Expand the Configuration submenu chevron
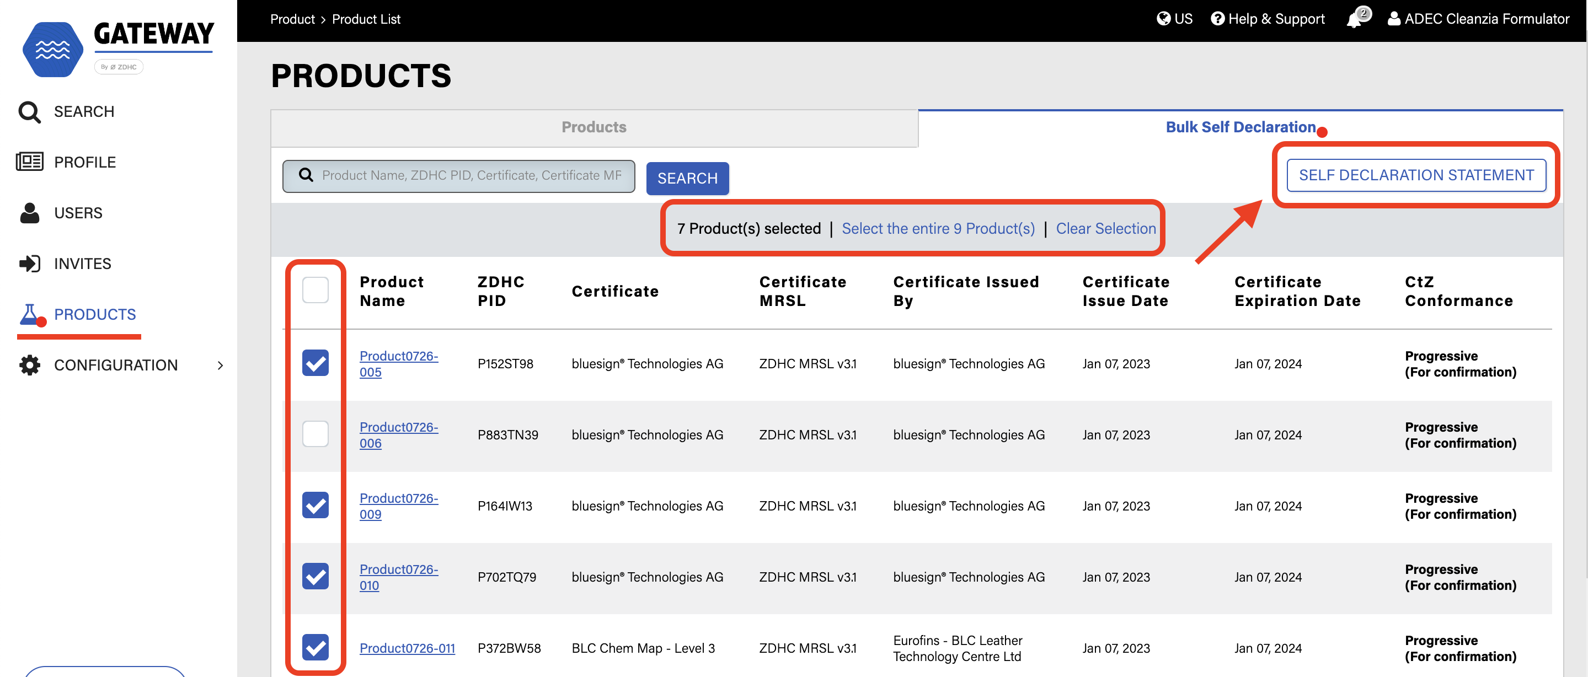1588x677 pixels. point(220,366)
